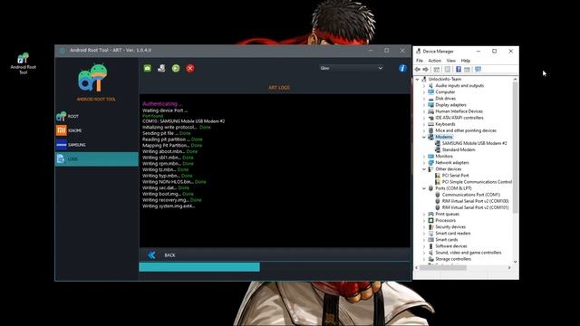Select RIM Virtual Serial Port v2 (COM101)
580x326 pixels.
[475, 207]
